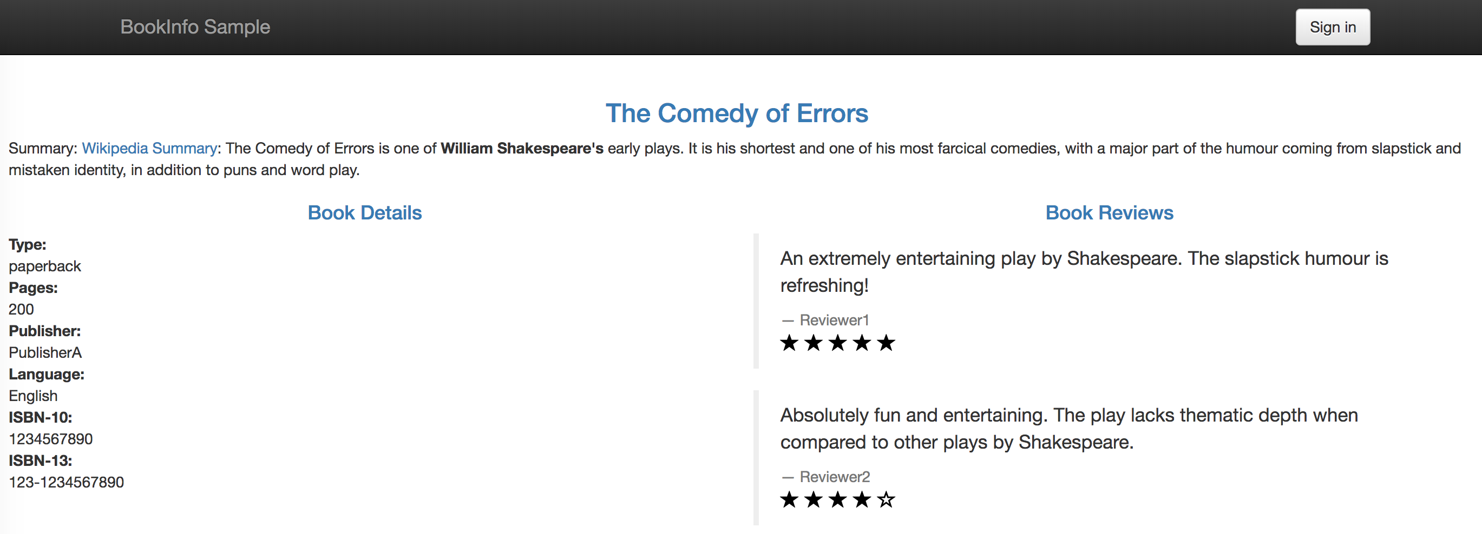
Task: Click the BookInfo Sample brand title
Action: (x=195, y=27)
